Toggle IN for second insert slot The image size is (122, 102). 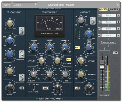click(99, 22)
